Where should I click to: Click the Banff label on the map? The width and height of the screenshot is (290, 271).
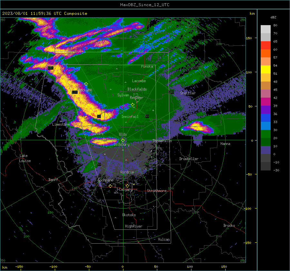[x=53, y=179]
